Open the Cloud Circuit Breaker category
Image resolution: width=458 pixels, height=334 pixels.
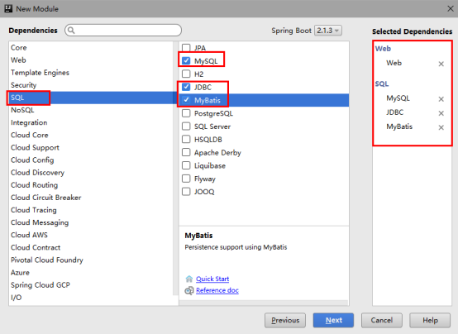coord(91,198)
